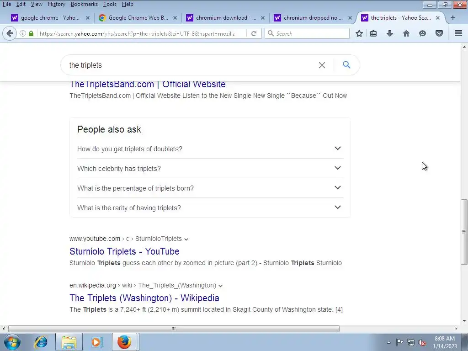Click the green padlock security icon
468x351 pixels.
pyautogui.click(x=31, y=33)
